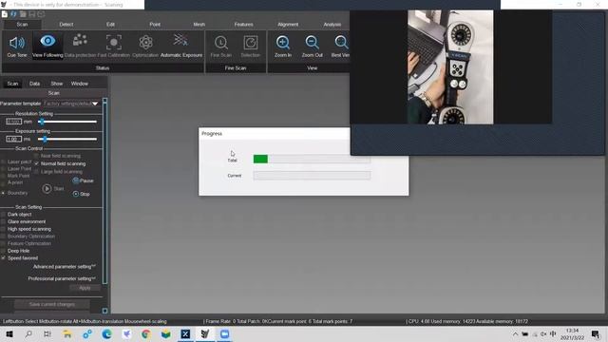Click the Fine Scan icon
This screenshot has width=608, height=342.
point(221,43)
